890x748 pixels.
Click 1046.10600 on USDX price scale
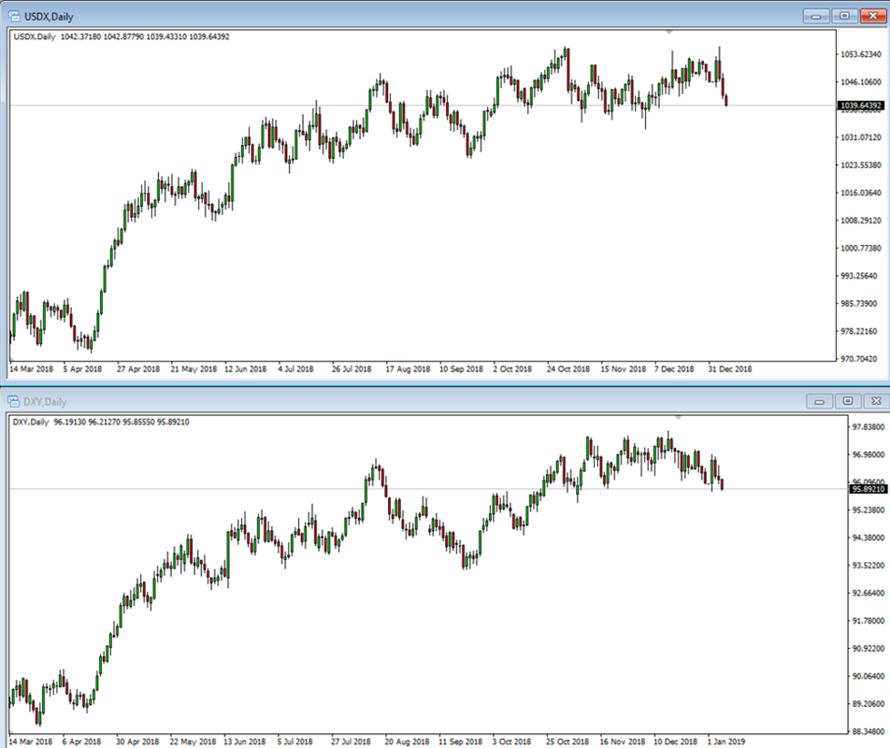[861, 82]
